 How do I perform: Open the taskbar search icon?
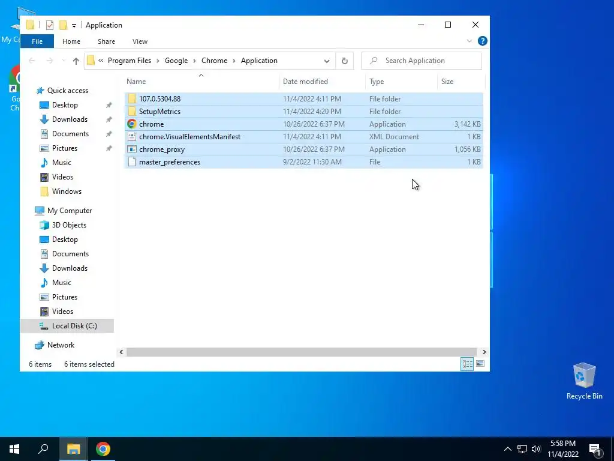tap(43, 449)
